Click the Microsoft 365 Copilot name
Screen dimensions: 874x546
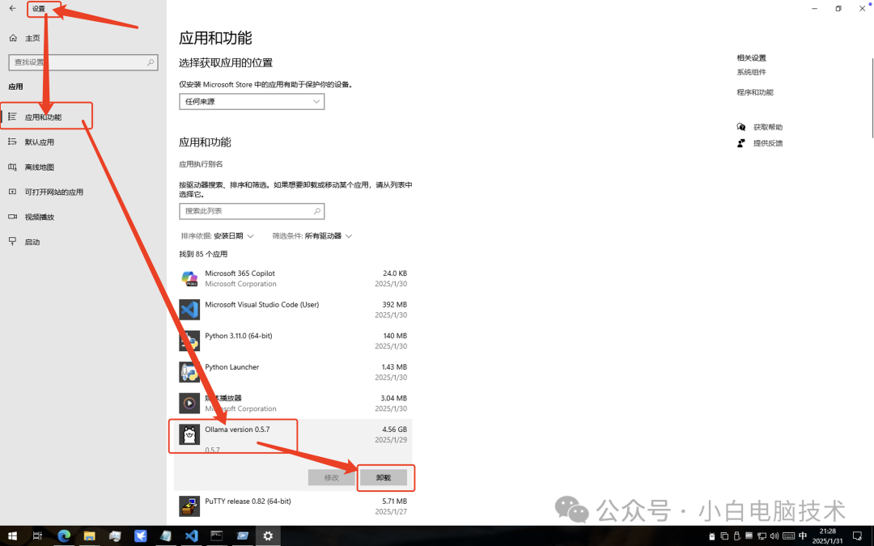point(240,273)
